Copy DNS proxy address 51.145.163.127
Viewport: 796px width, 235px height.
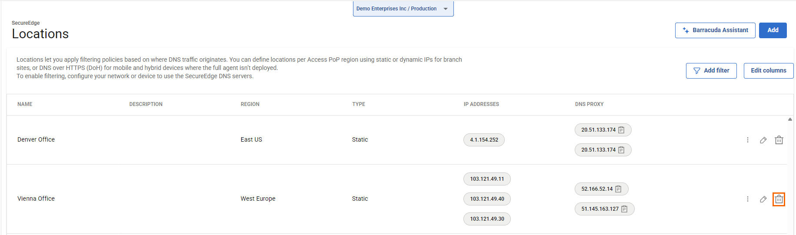click(x=624, y=209)
